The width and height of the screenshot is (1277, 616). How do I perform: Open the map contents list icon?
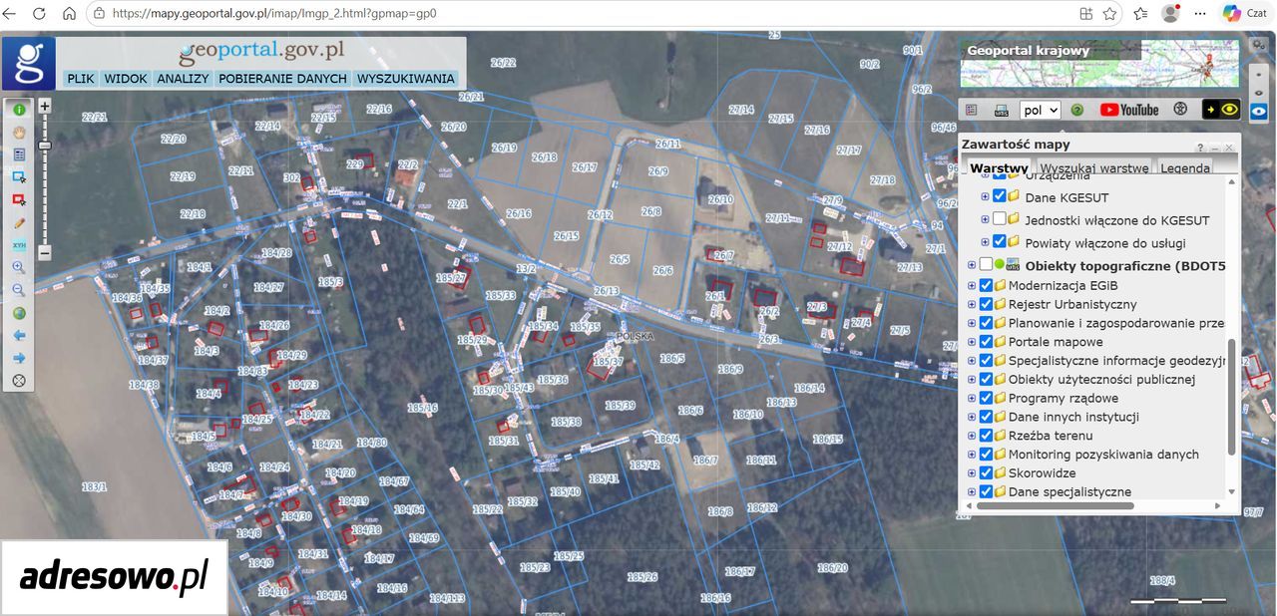pyautogui.click(x=971, y=110)
